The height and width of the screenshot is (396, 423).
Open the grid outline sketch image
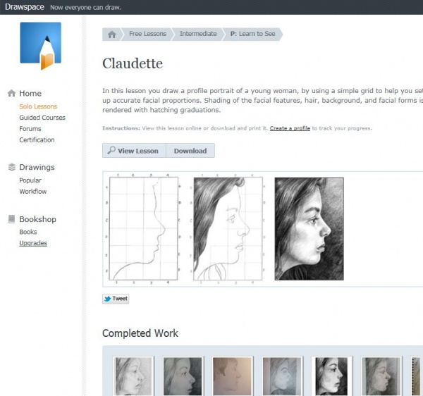point(143,228)
